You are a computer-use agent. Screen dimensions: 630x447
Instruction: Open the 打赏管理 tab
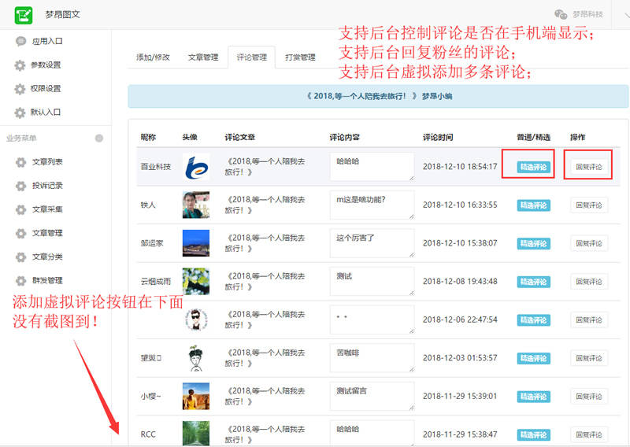click(x=300, y=57)
